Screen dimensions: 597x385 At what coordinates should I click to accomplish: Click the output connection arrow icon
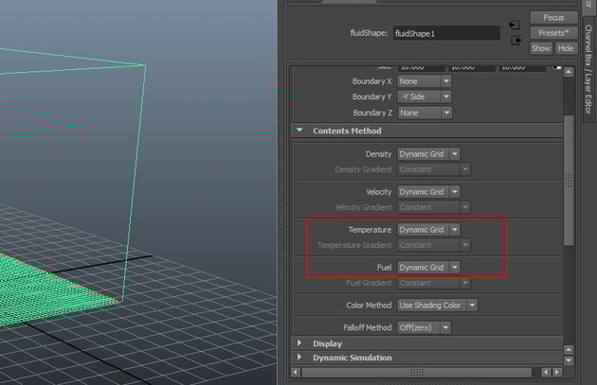(515, 41)
